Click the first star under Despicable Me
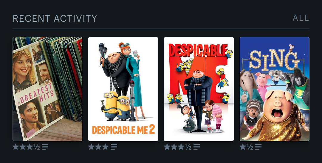 click(x=167, y=147)
